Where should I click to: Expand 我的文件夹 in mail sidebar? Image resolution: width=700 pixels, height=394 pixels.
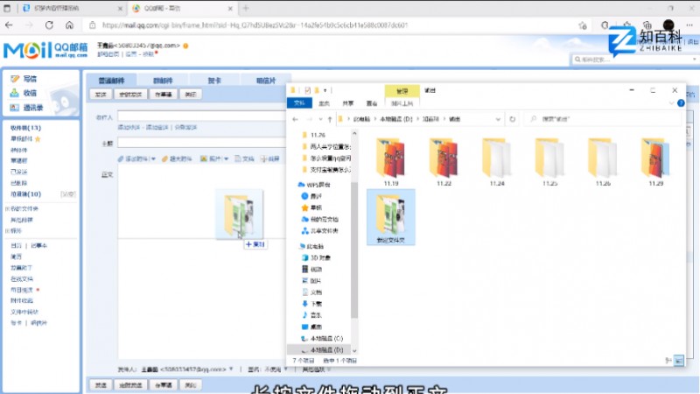(x=7, y=209)
